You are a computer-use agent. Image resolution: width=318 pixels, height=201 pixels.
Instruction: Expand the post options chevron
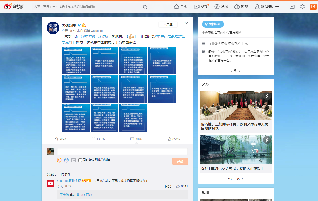[x=186, y=23]
